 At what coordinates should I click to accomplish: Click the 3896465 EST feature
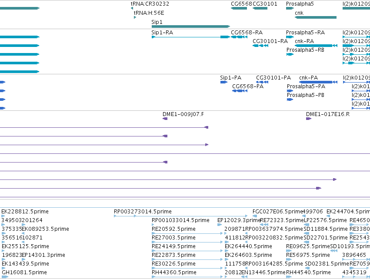coord(356,259)
